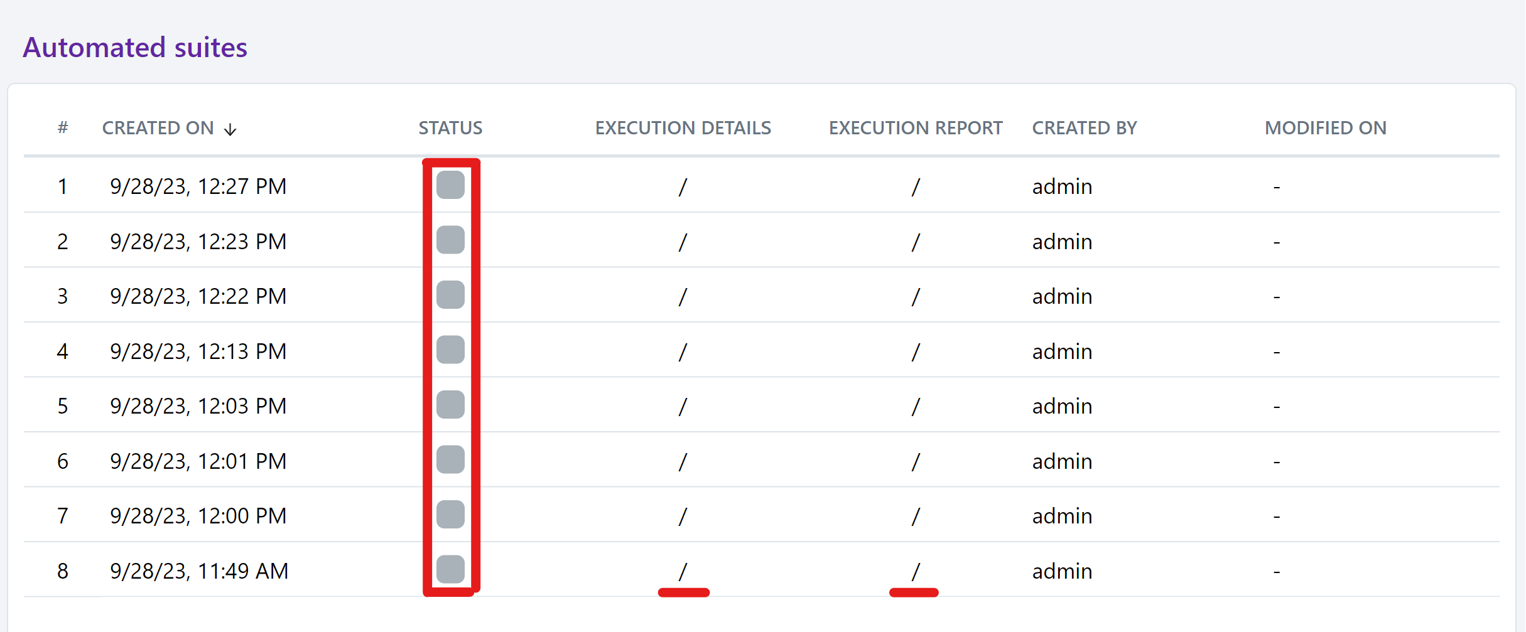The width and height of the screenshot is (1526, 632).
Task: Click the Execution Details column header
Action: tap(683, 128)
